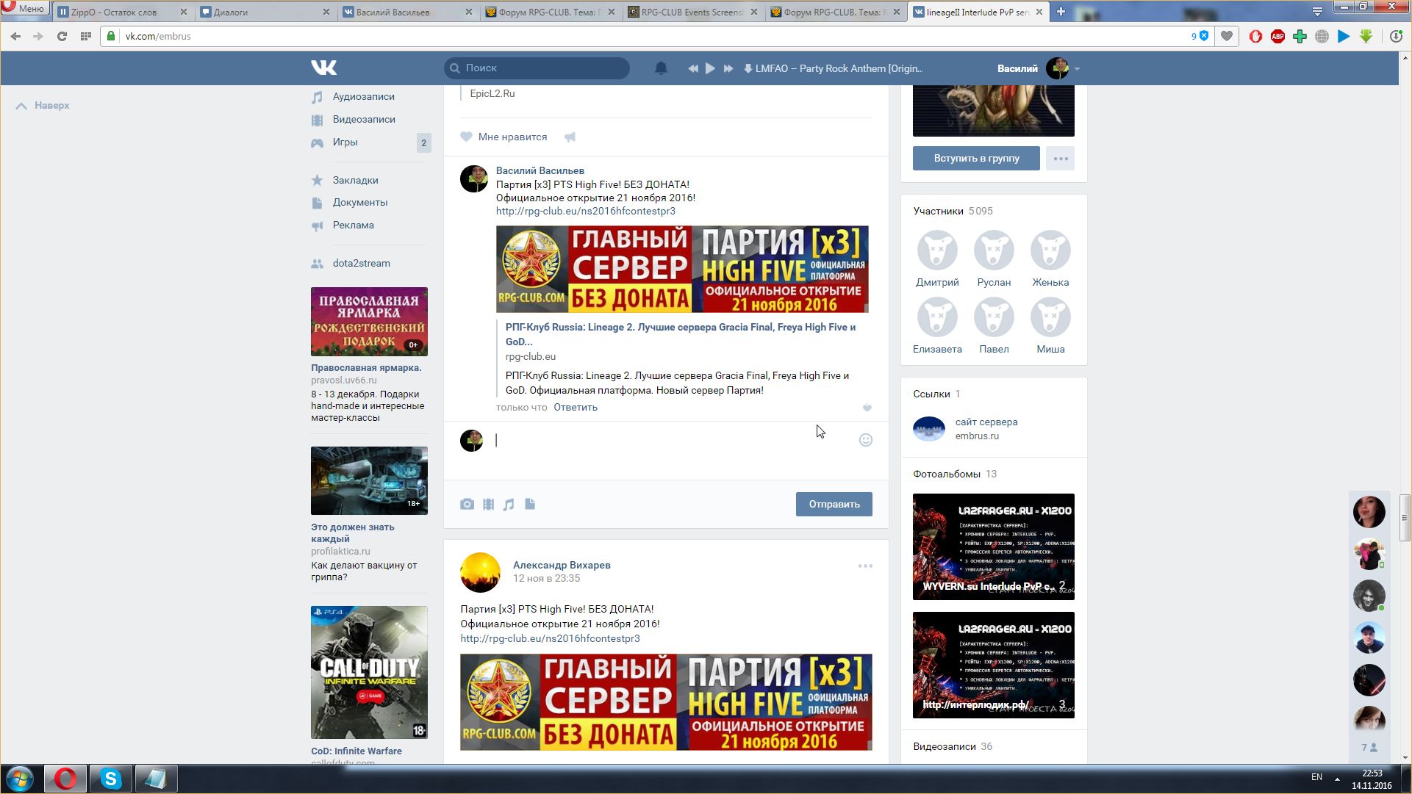Open group actions three-dots next to Вступить
The height and width of the screenshot is (794, 1412).
pyautogui.click(x=1060, y=158)
